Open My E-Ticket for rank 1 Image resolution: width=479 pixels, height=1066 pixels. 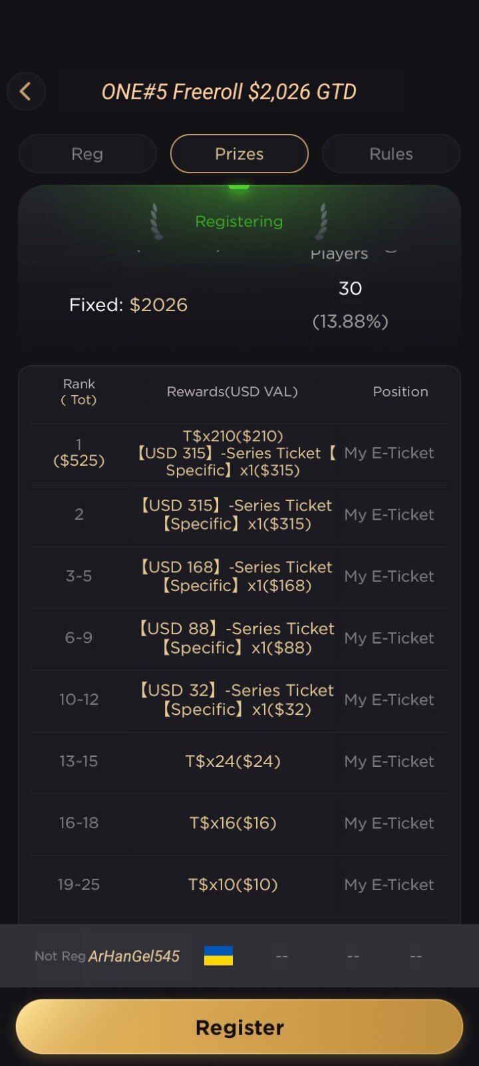point(389,453)
